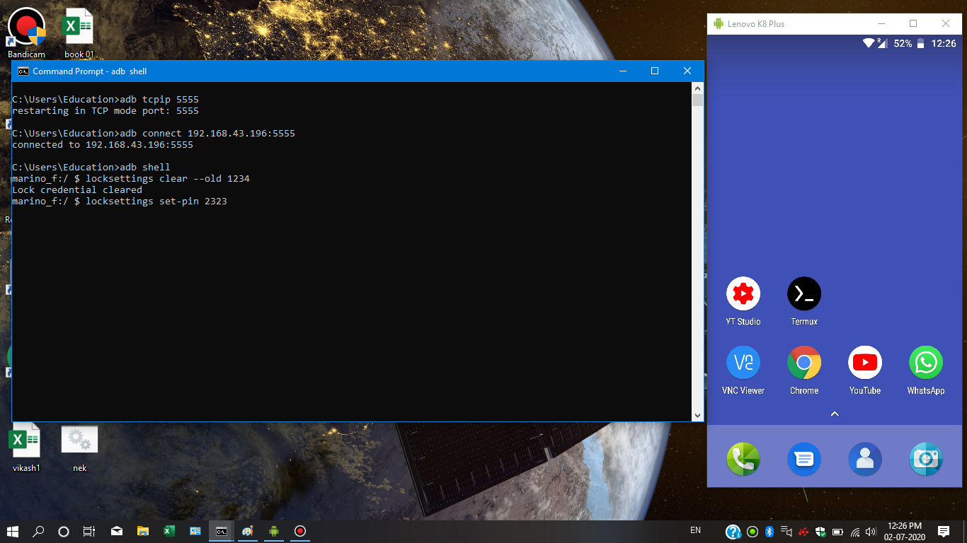Image resolution: width=967 pixels, height=543 pixels.
Task: Open the vikash1 Excel file on desktop
Action: pyautogui.click(x=25, y=440)
